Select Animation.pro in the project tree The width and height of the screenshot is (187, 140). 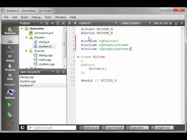pyautogui.click(x=44, y=33)
